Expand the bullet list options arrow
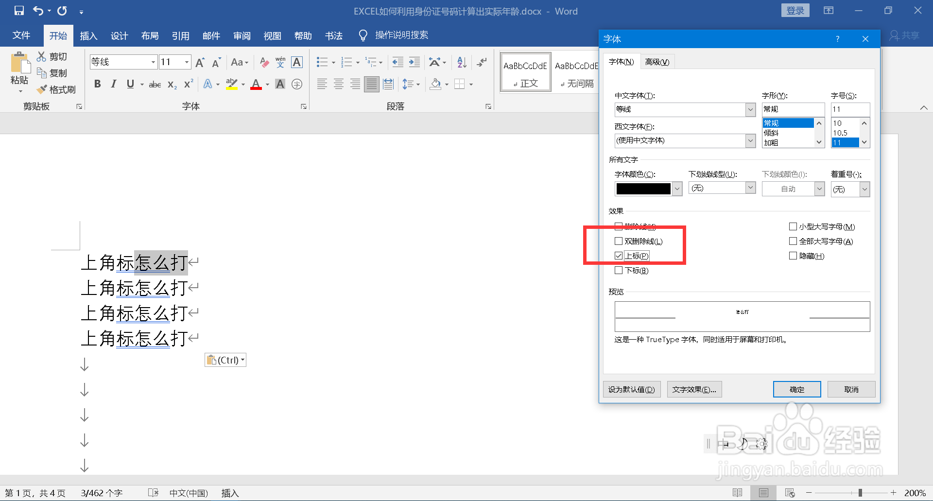The image size is (933, 501). tap(333, 63)
